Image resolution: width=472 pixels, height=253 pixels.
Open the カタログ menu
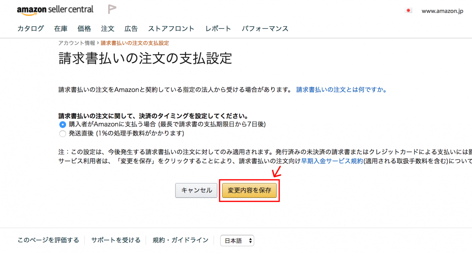[x=31, y=28]
